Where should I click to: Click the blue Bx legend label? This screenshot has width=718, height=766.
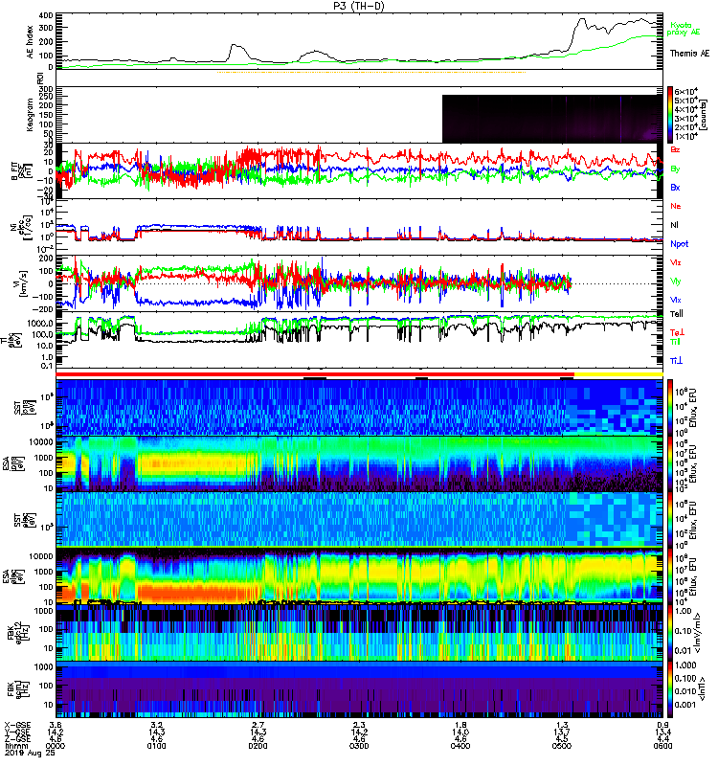pyautogui.click(x=675, y=188)
